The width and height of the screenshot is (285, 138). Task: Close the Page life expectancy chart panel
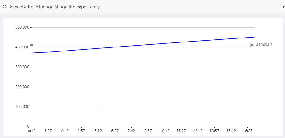[x=283, y=7]
